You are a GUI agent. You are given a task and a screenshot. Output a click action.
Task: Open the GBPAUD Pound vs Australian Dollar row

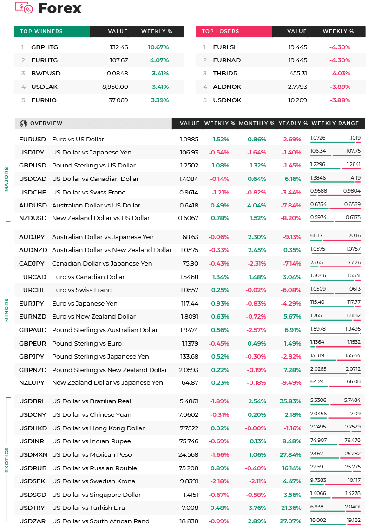click(190, 330)
